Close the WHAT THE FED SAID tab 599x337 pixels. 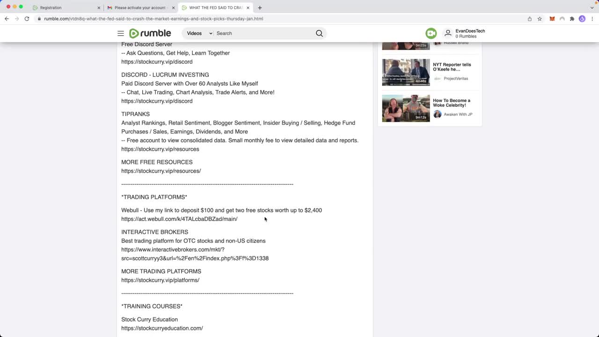pyautogui.click(x=248, y=7)
